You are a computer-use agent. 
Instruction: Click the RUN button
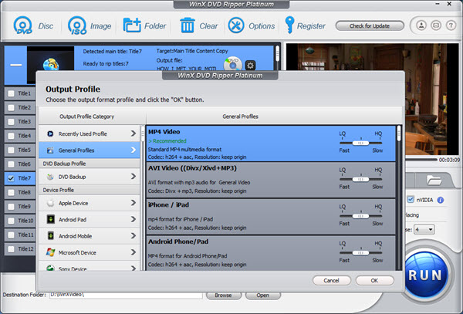(425, 275)
